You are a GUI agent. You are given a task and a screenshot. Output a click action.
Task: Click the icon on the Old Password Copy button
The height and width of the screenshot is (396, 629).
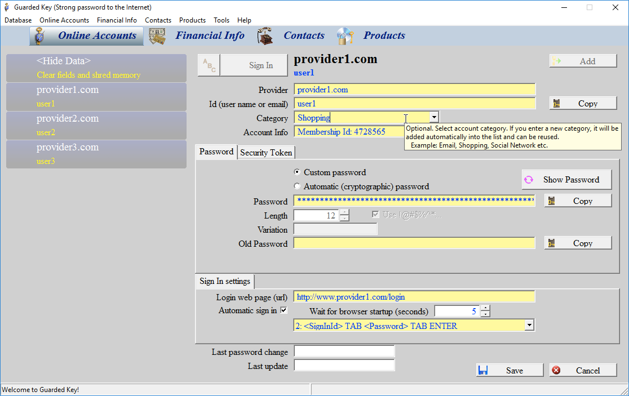pyautogui.click(x=552, y=243)
